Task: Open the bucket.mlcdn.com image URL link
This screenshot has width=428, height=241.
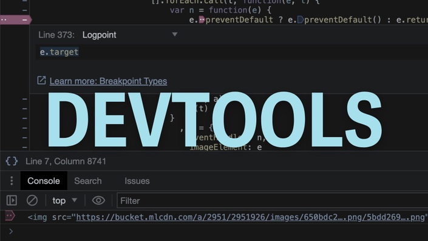Action: point(250,217)
